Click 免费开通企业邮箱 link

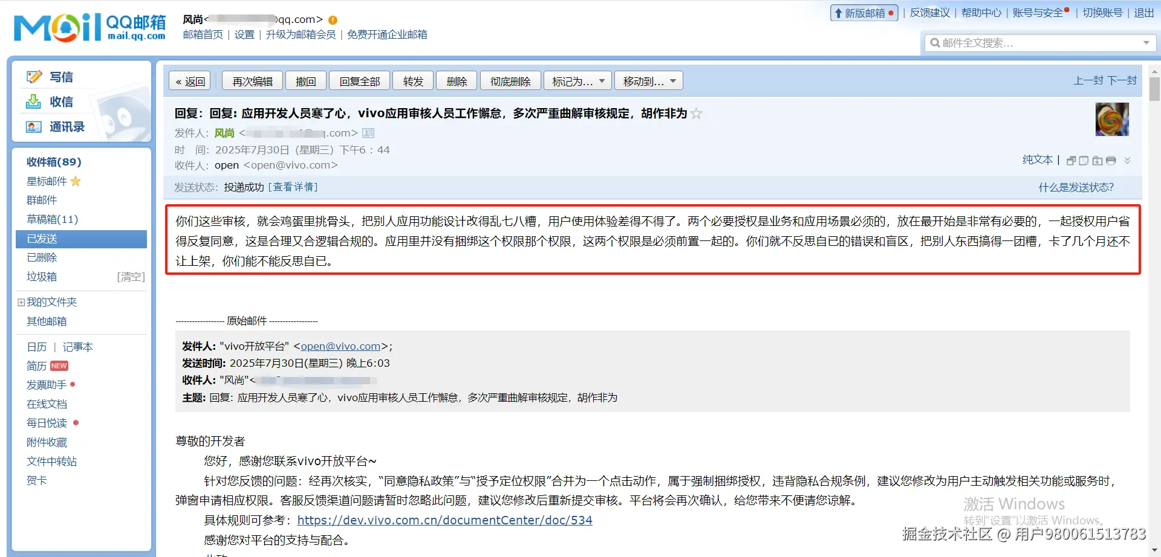(x=387, y=35)
